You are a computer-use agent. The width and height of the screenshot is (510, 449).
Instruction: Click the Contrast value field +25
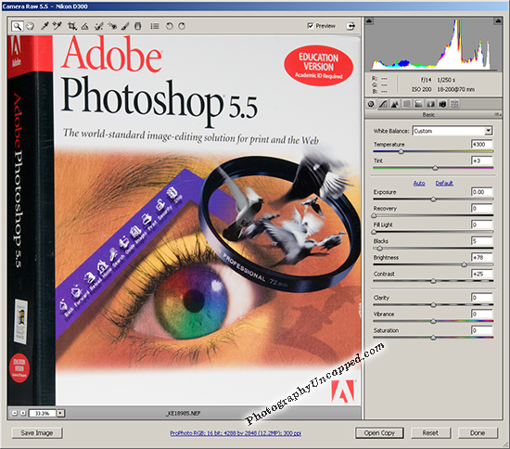point(482,274)
